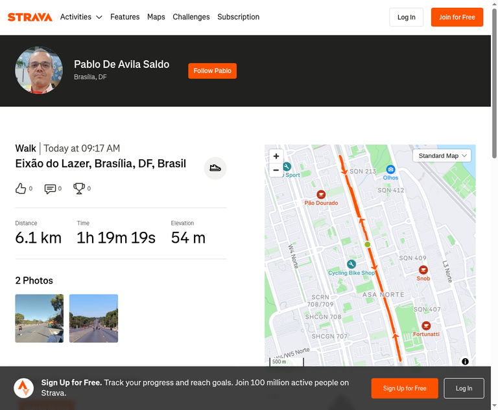Viewport: 498px width, 410px height.
Task: Click the 'Eixão do Lazer, Brasília, DF, Brasil' title
Action: (101, 164)
